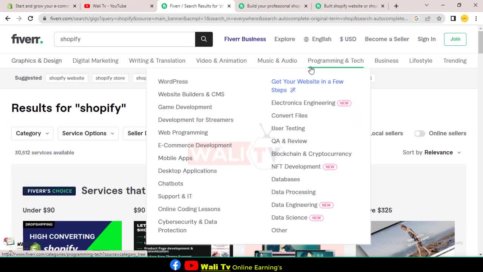483x272 pixels.
Task: Click the shopify search input field
Action: coord(125,39)
